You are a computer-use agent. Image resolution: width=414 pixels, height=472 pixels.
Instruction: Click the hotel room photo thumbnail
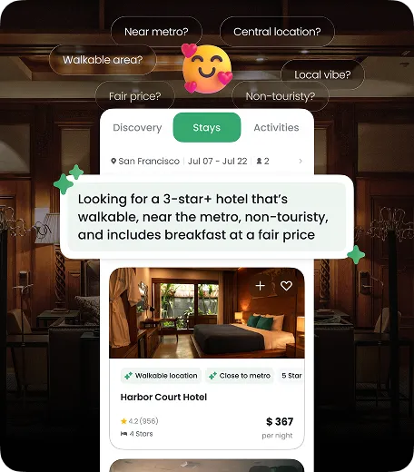(x=207, y=313)
